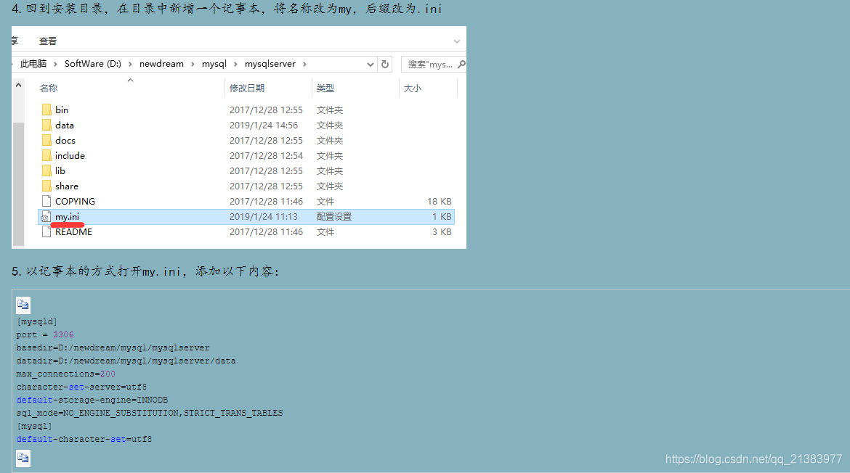
Task: Refresh the Explorer address bar
Action: coord(385,64)
